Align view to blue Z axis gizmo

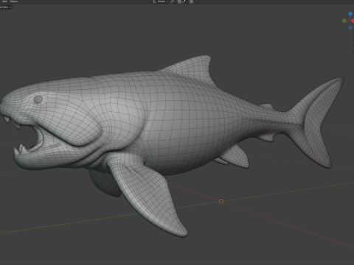[350, 14]
